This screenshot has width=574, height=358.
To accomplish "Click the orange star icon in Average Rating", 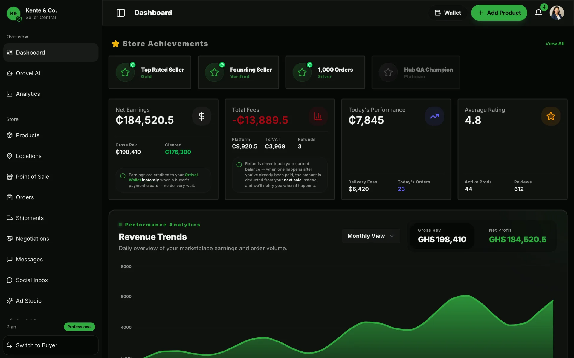I will 551,116.
